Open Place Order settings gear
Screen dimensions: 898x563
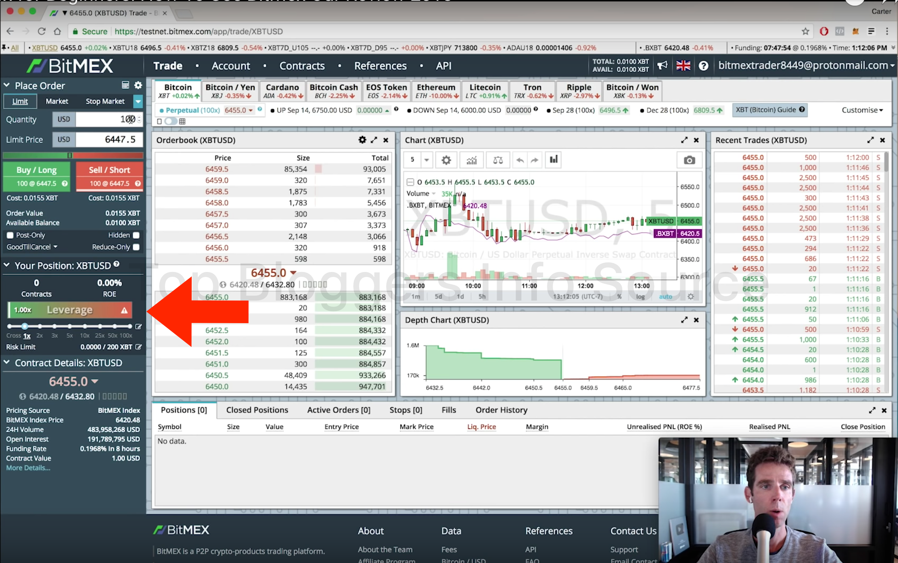click(x=138, y=85)
